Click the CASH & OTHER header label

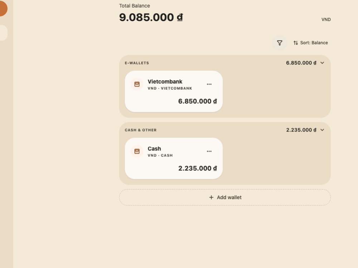point(141,130)
